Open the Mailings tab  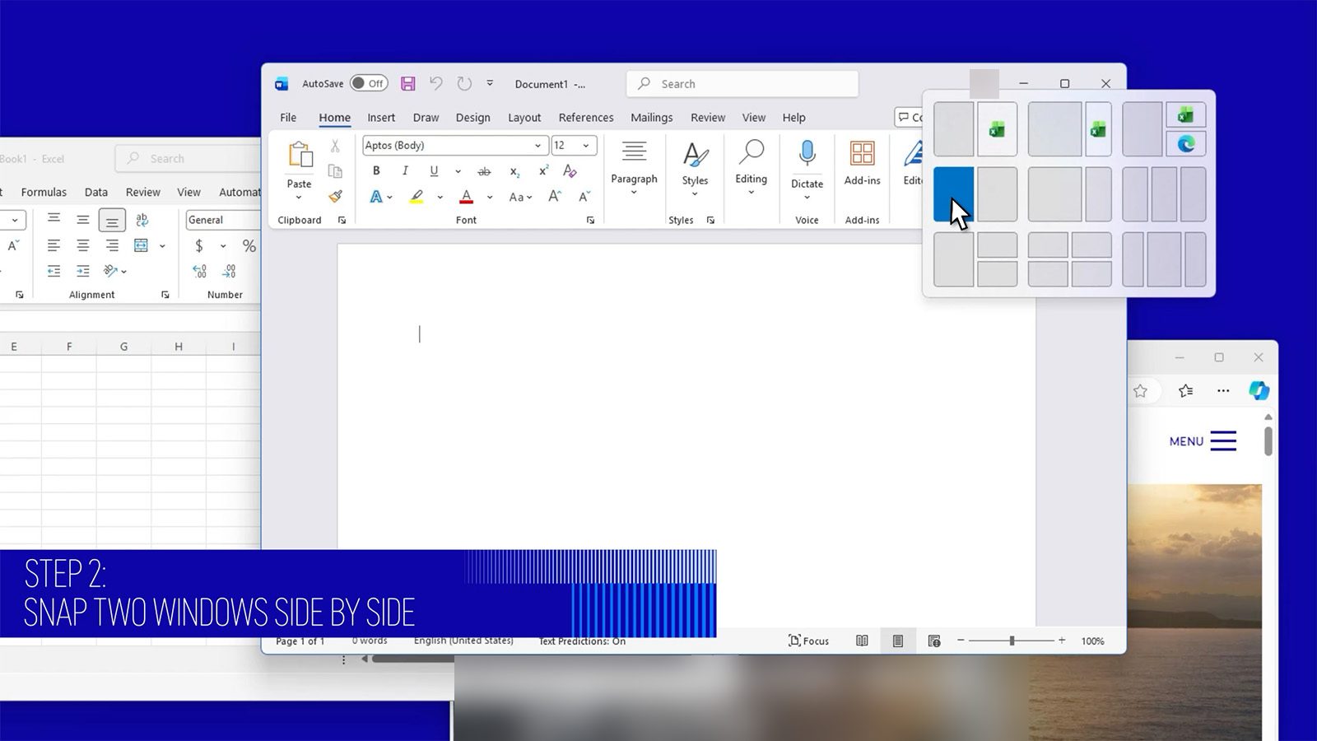pyautogui.click(x=651, y=118)
